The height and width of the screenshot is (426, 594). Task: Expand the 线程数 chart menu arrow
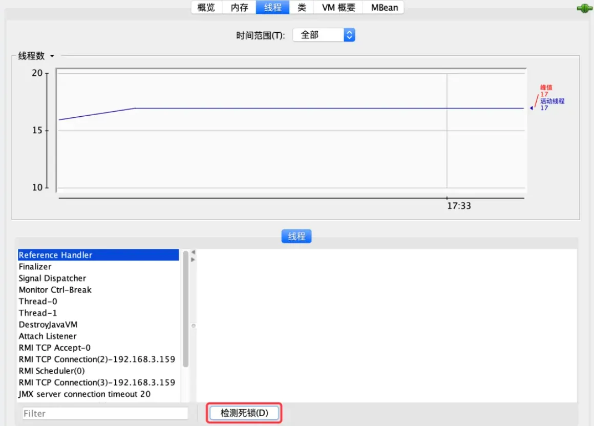point(52,56)
